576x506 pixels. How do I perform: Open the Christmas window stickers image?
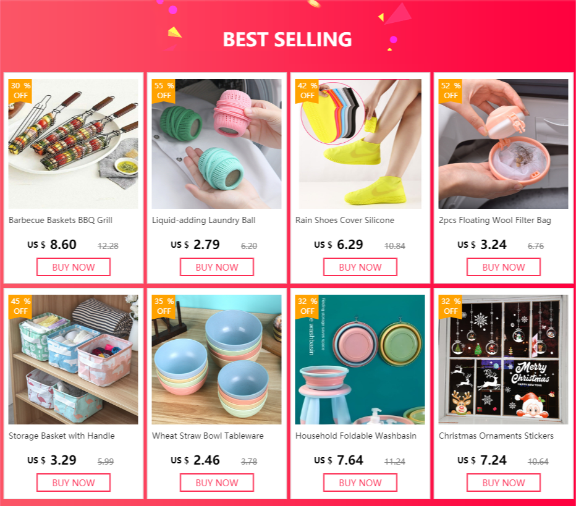(503, 360)
